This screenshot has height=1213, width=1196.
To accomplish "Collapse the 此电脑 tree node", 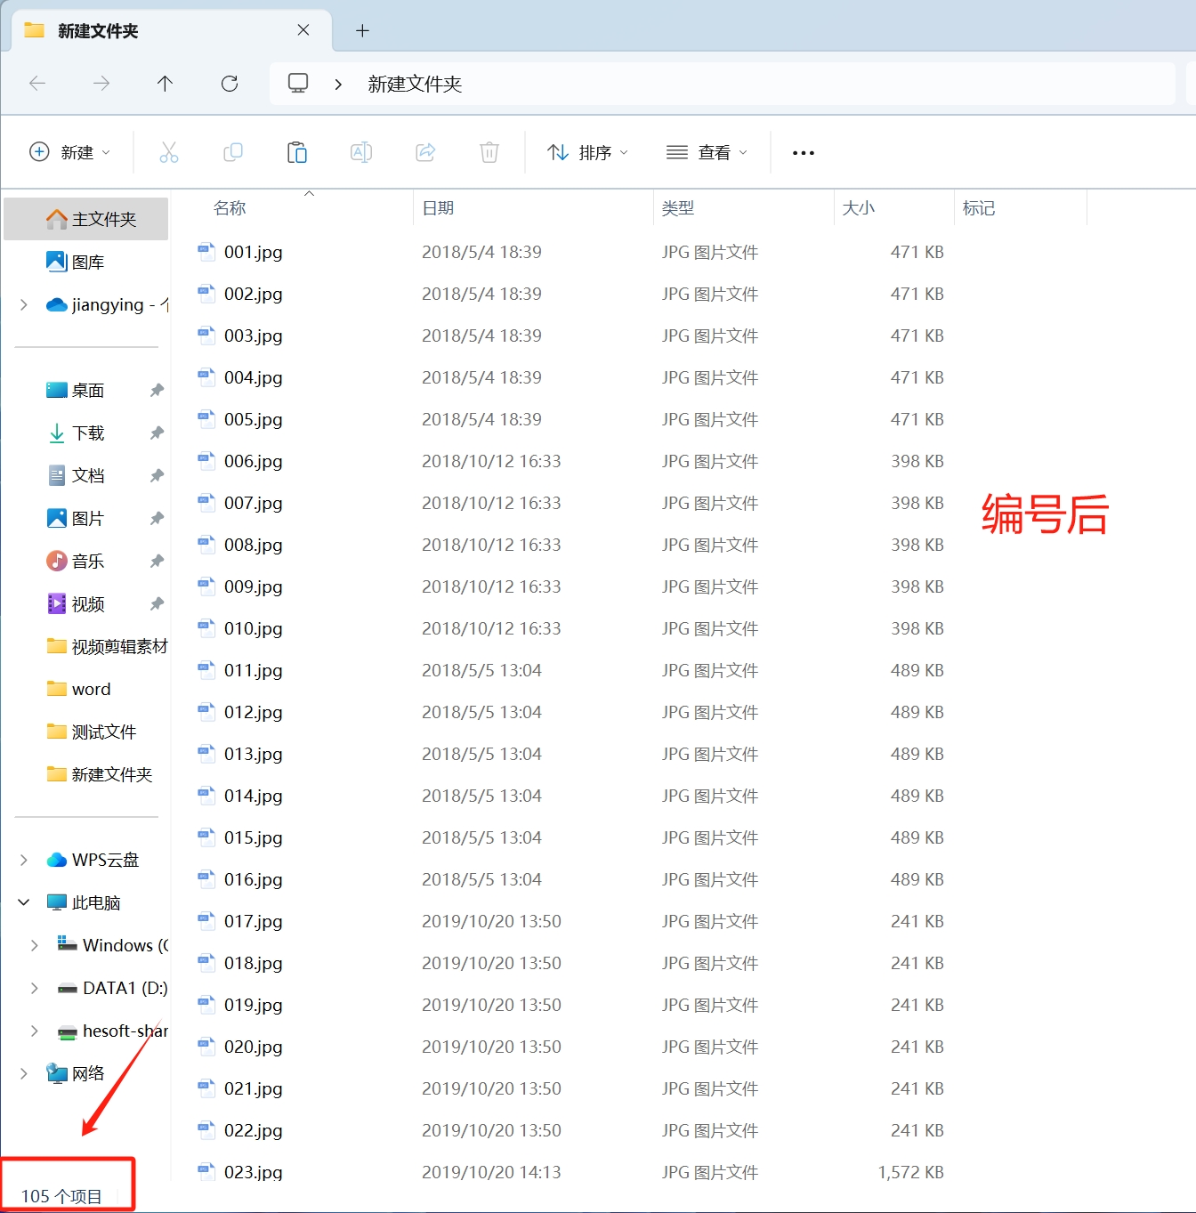I will [23, 902].
